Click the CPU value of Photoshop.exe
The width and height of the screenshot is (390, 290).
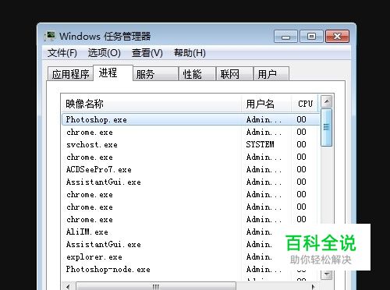(301, 119)
